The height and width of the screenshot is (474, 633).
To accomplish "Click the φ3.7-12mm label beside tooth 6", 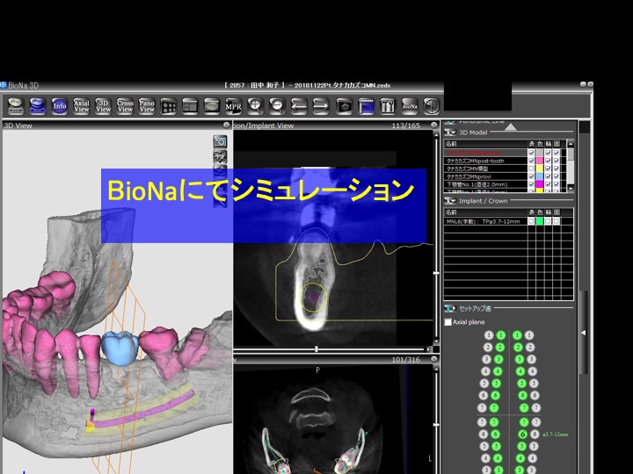I will click(x=555, y=434).
